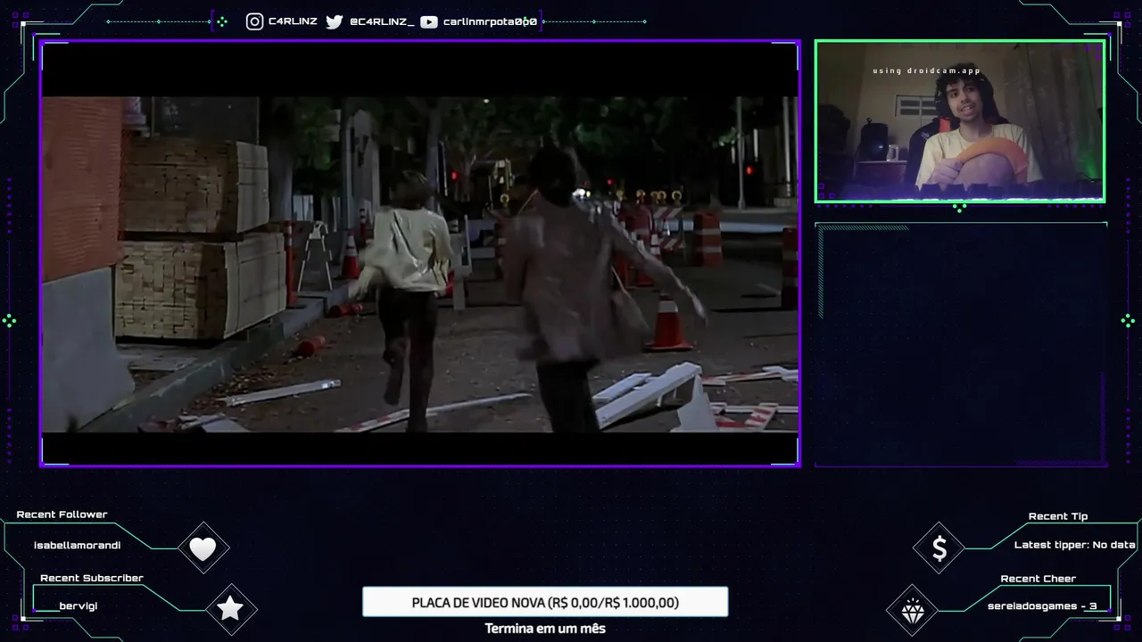
Task: Click the follower name isabellamorandi
Action: 78,545
